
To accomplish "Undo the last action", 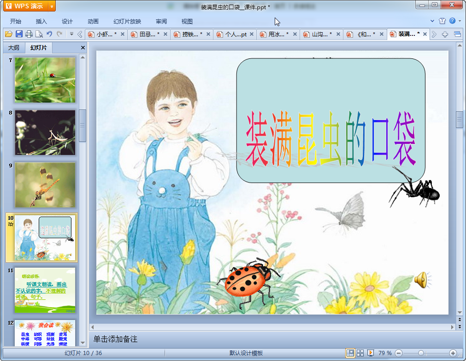I will pyautogui.click(x=49, y=34).
